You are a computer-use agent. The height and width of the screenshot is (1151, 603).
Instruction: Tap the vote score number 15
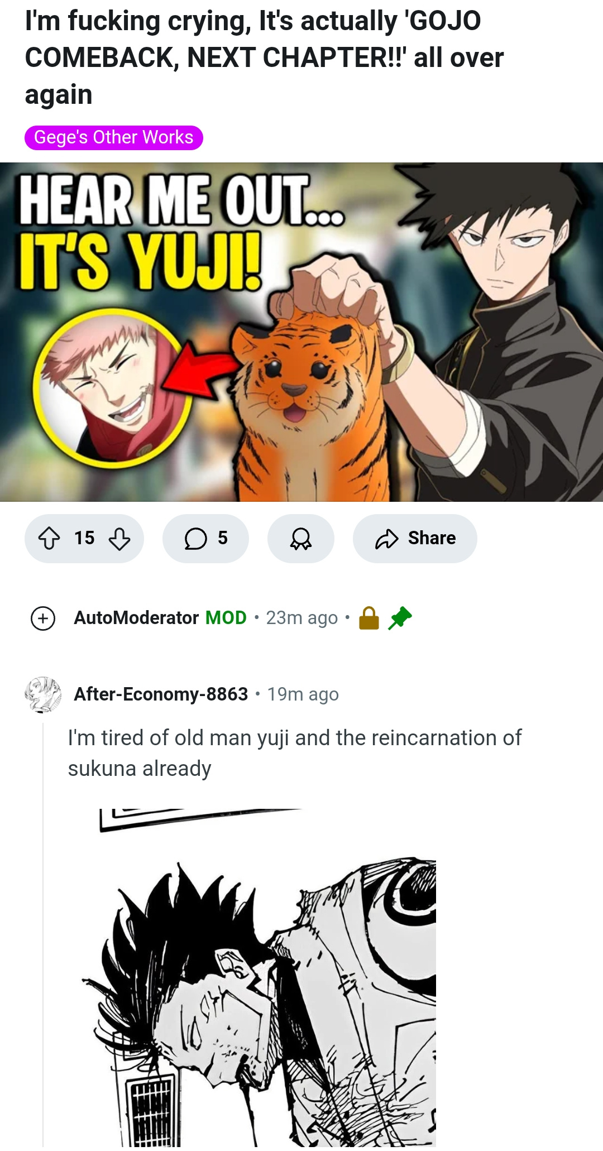tap(84, 538)
